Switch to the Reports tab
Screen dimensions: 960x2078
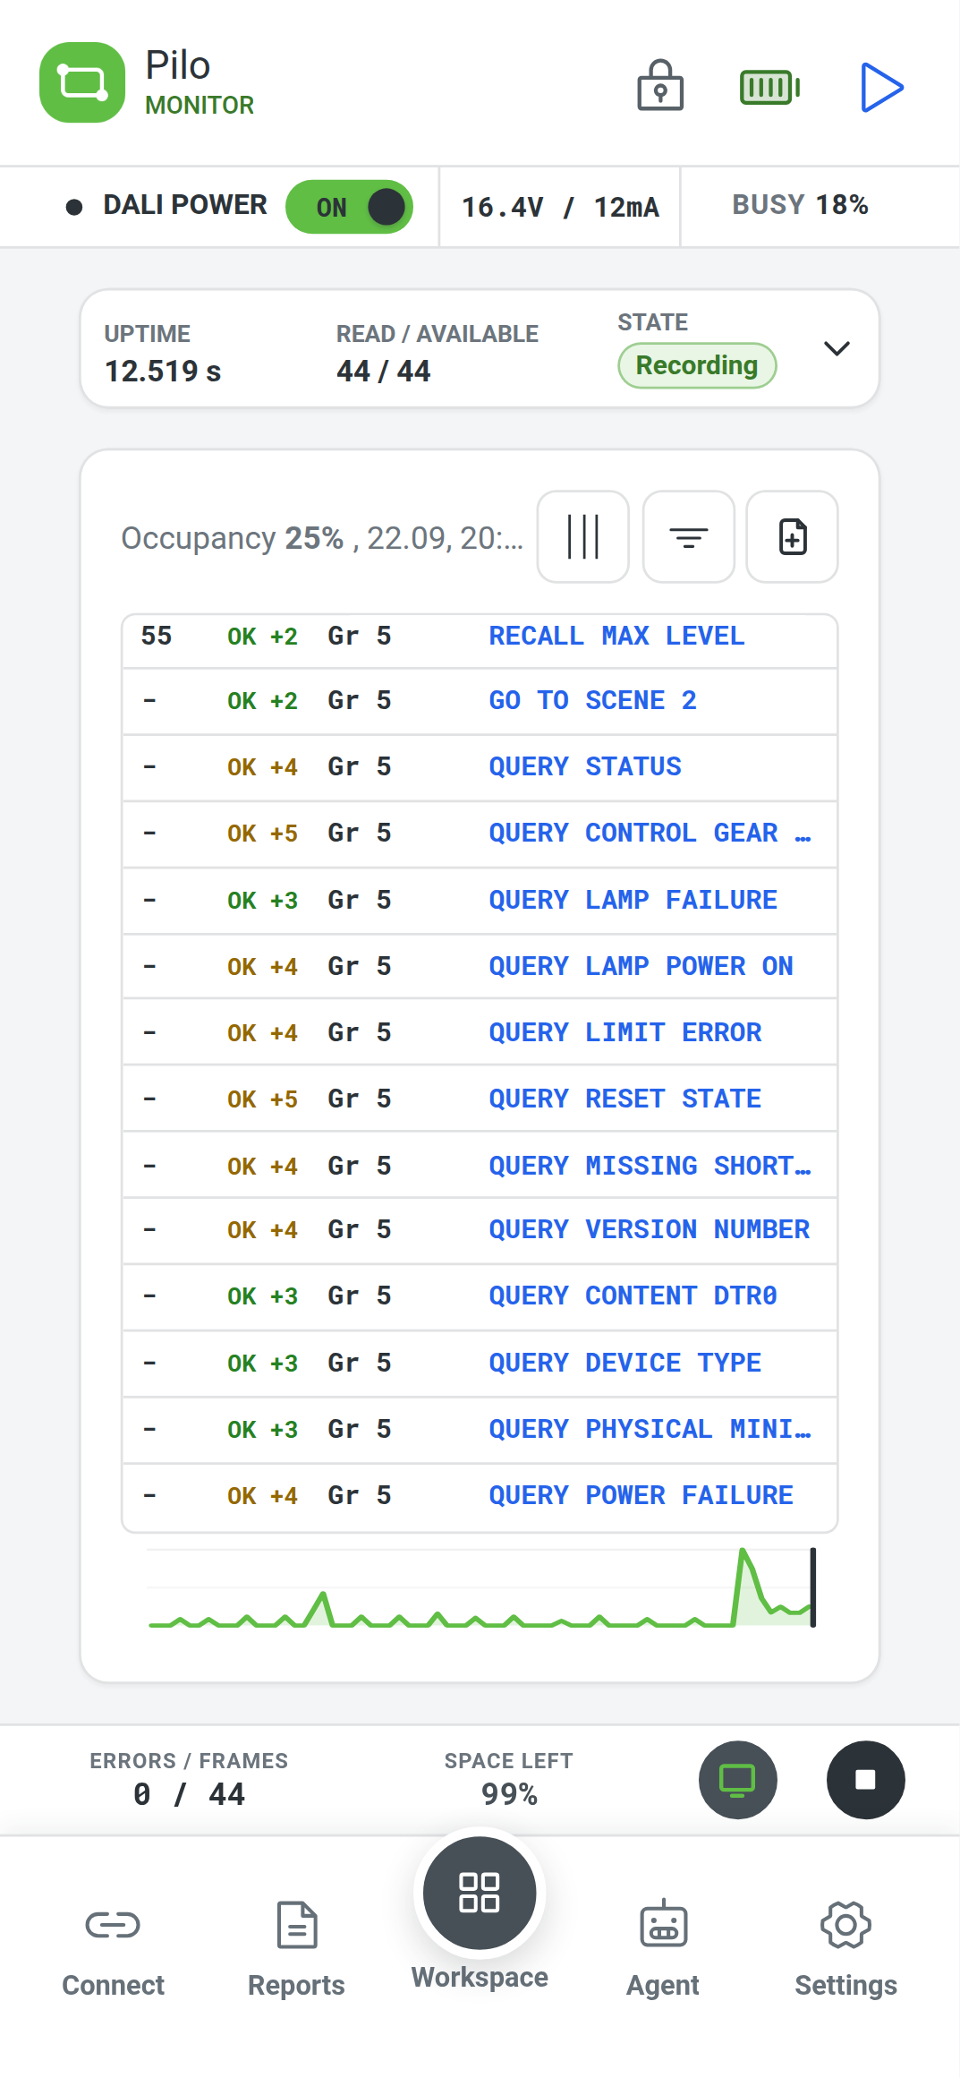pyautogui.click(x=296, y=1950)
